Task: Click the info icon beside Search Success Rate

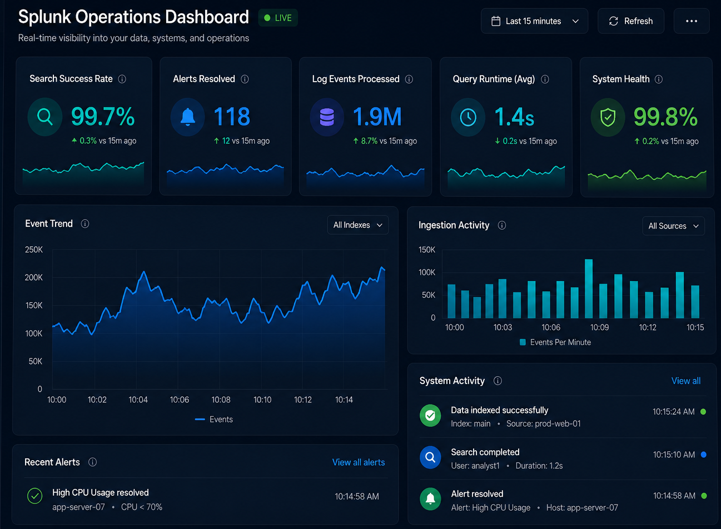Action: click(x=122, y=79)
